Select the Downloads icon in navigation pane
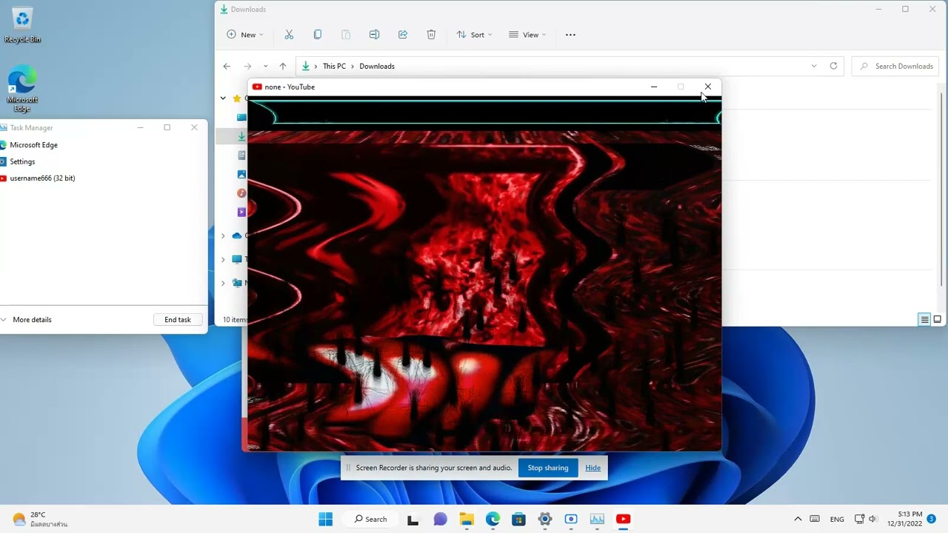The height and width of the screenshot is (533, 948). point(241,136)
